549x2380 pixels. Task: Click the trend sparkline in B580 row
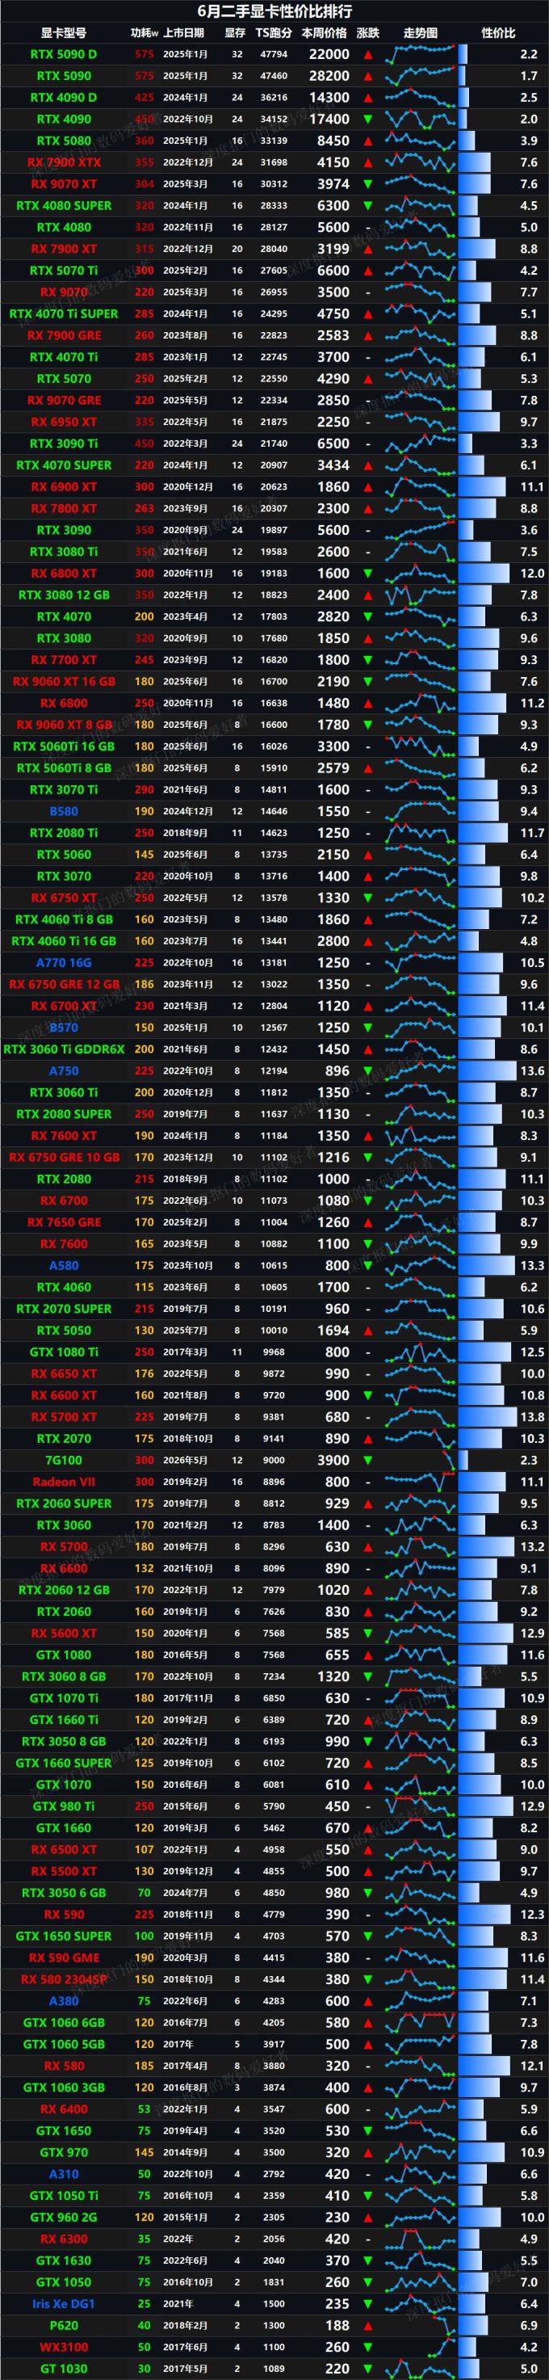421,811
